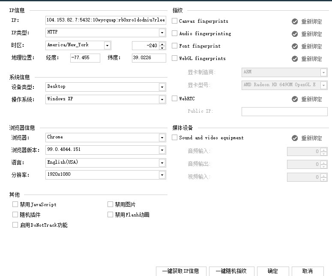The width and height of the screenshot is (332, 276).
Task: Decrease 视频输入 value with down arrow
Action: point(323,180)
